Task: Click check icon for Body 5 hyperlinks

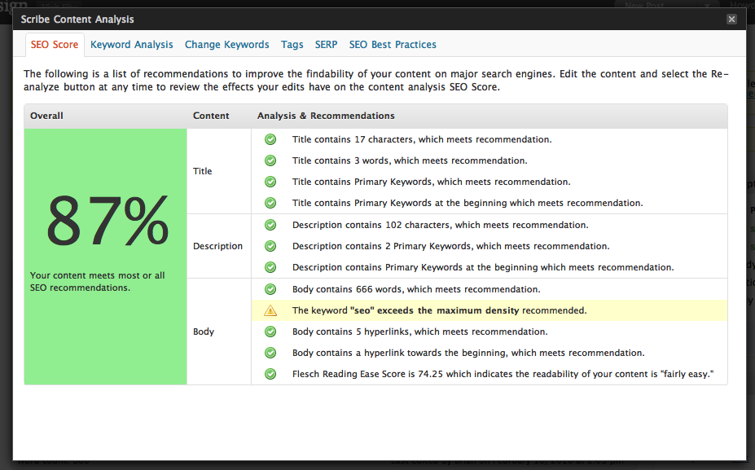Action: click(270, 332)
